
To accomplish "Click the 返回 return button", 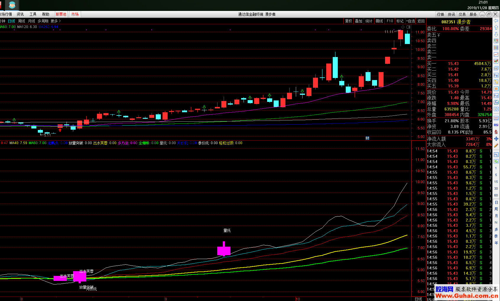I will tap(421, 21).
